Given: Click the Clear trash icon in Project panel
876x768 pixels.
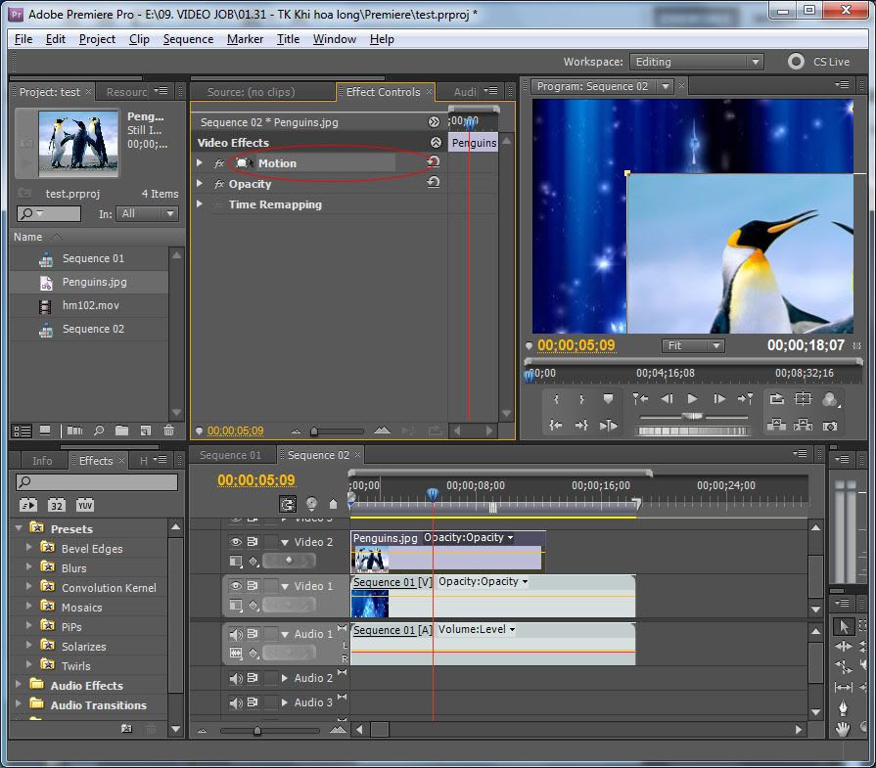Looking at the screenshot, I should coord(168,430).
